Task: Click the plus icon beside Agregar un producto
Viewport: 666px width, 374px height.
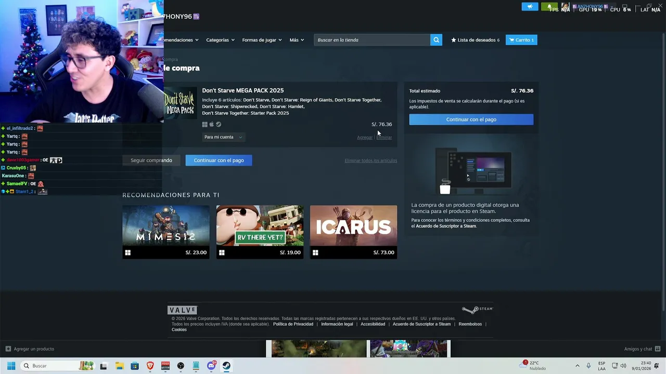Action: (x=8, y=349)
